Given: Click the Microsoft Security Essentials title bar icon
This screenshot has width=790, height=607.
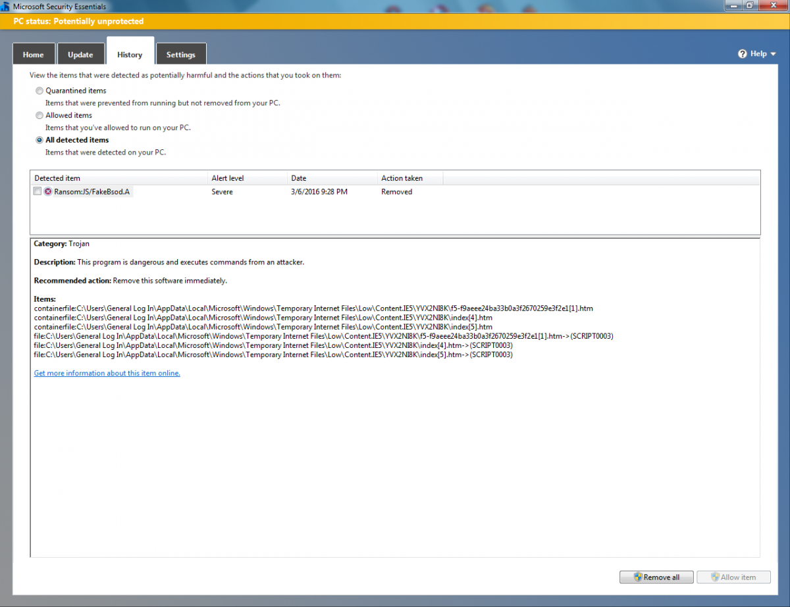Looking at the screenshot, I should click(x=7, y=6).
